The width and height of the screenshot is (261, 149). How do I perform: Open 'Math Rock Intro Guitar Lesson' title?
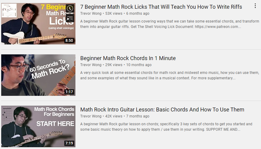pyautogui.click(x=162, y=110)
